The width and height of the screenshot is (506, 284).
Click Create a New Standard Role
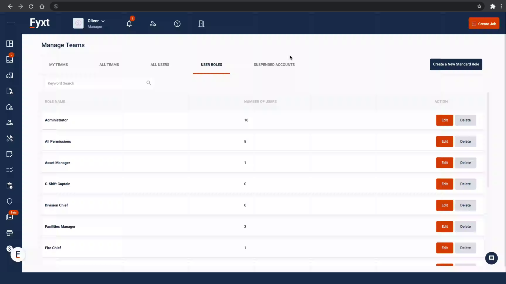click(456, 64)
